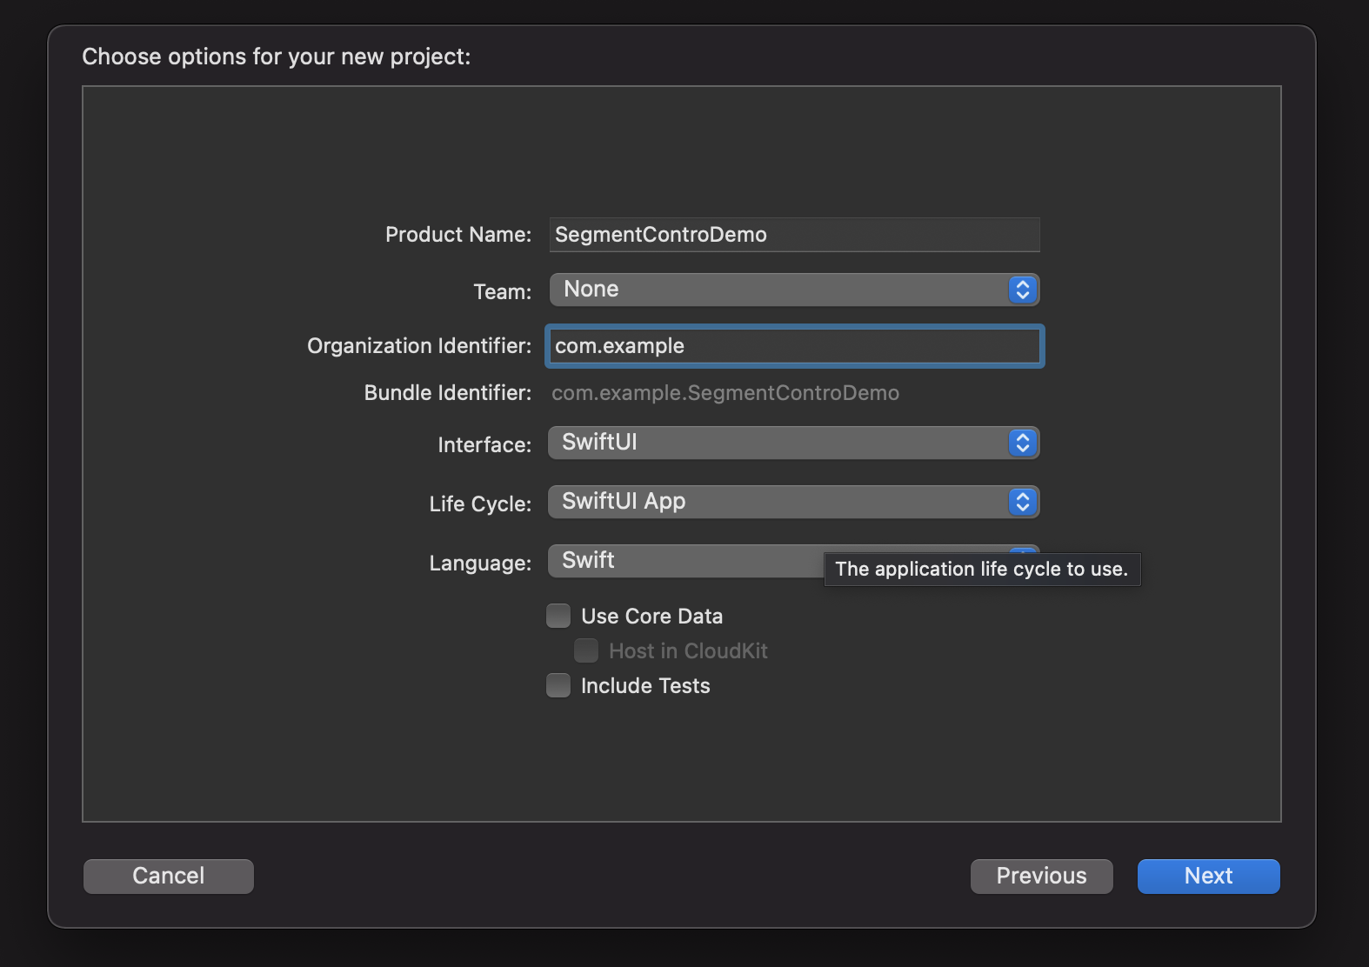
Task: Click the life cycle tooltip text
Action: tap(981, 570)
